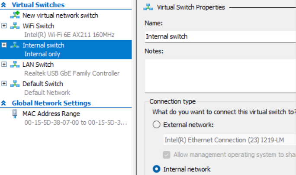Expand the Internal switch tree node
Screen dimensions: 296x175
click(x=4, y=45)
